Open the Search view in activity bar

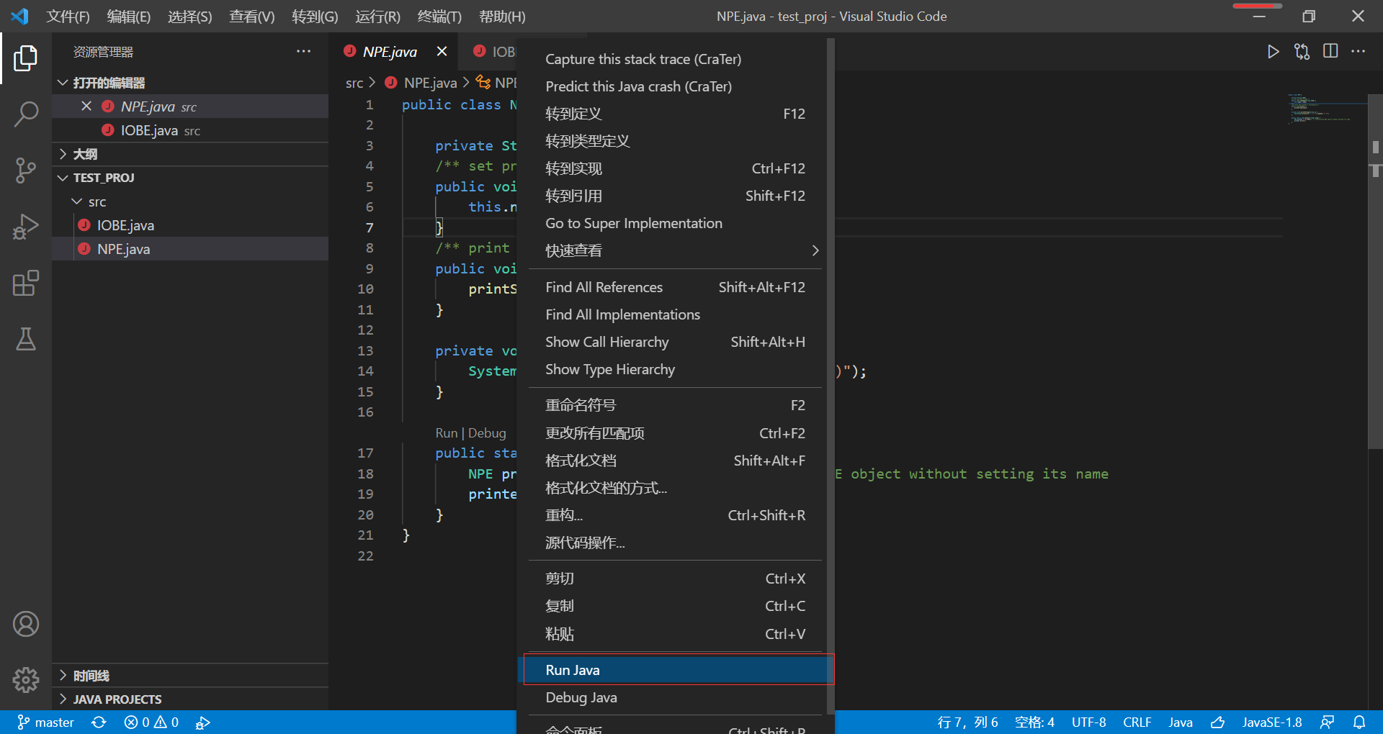(26, 114)
